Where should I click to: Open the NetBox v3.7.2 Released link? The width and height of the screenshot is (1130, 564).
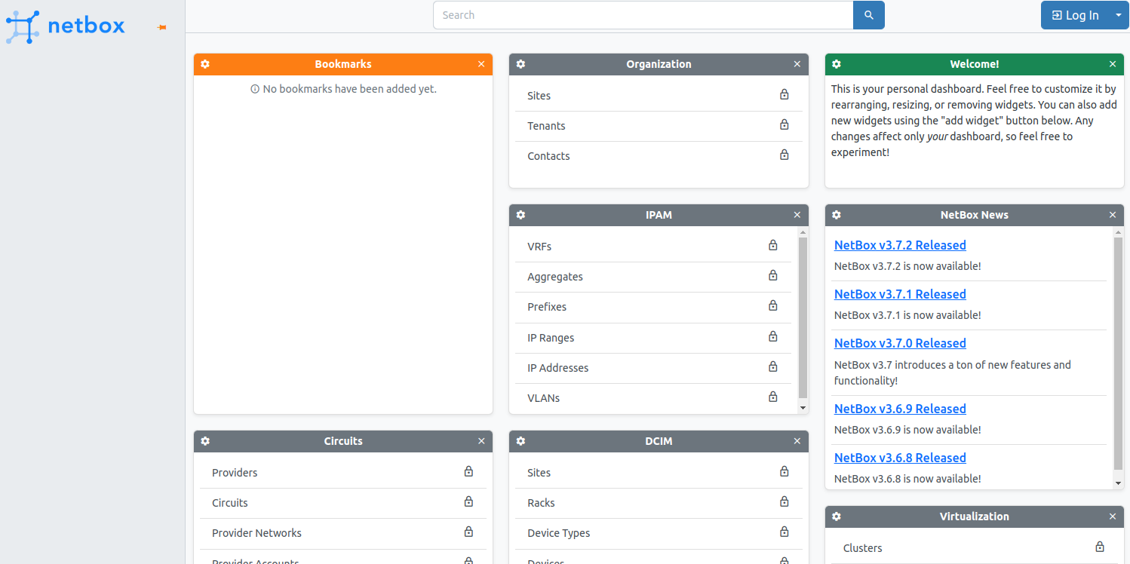899,245
